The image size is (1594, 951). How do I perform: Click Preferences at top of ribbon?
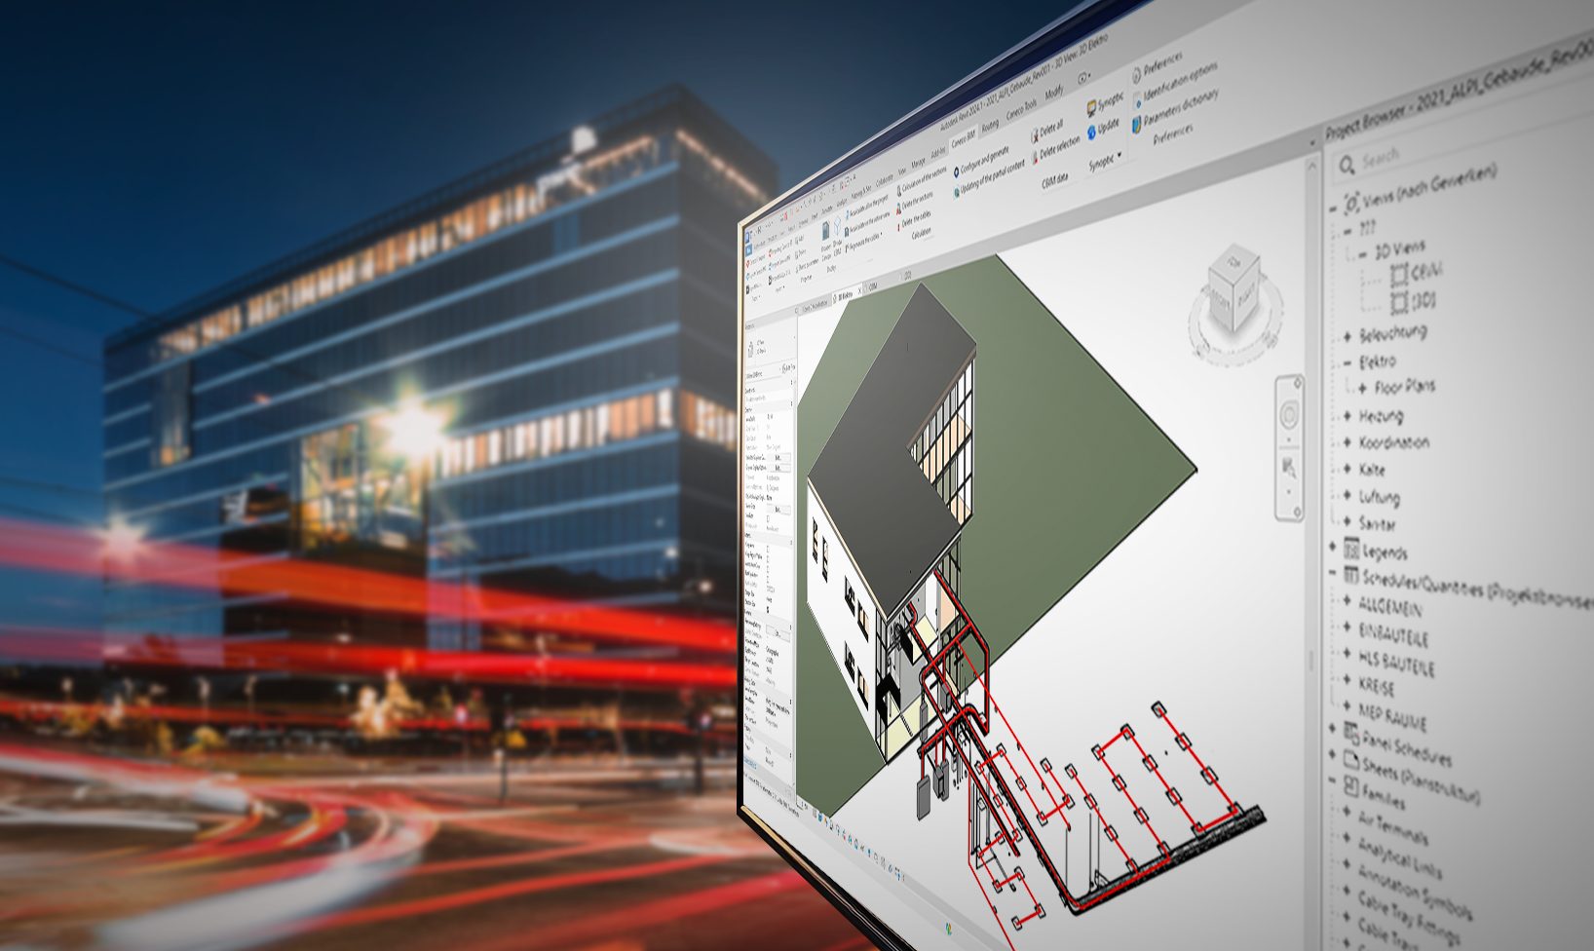click(x=1162, y=67)
